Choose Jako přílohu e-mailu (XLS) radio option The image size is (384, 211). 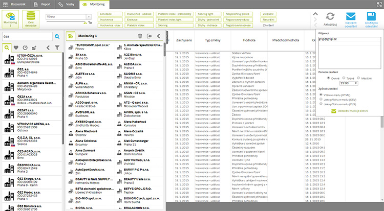coord(321,104)
